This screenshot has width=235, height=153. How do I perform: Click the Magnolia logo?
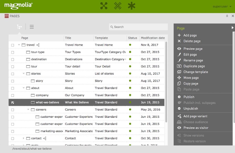click(18, 6)
